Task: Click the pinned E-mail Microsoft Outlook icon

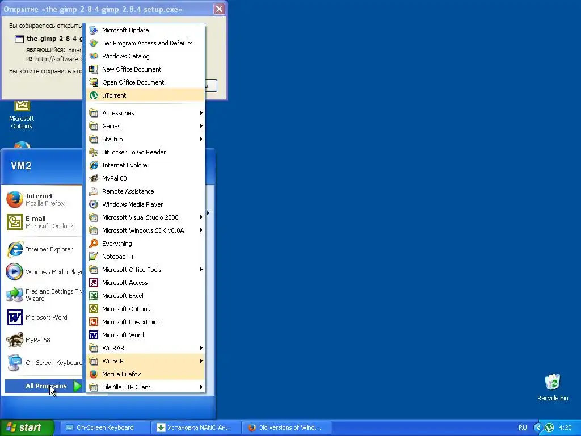Action: pyautogui.click(x=14, y=222)
